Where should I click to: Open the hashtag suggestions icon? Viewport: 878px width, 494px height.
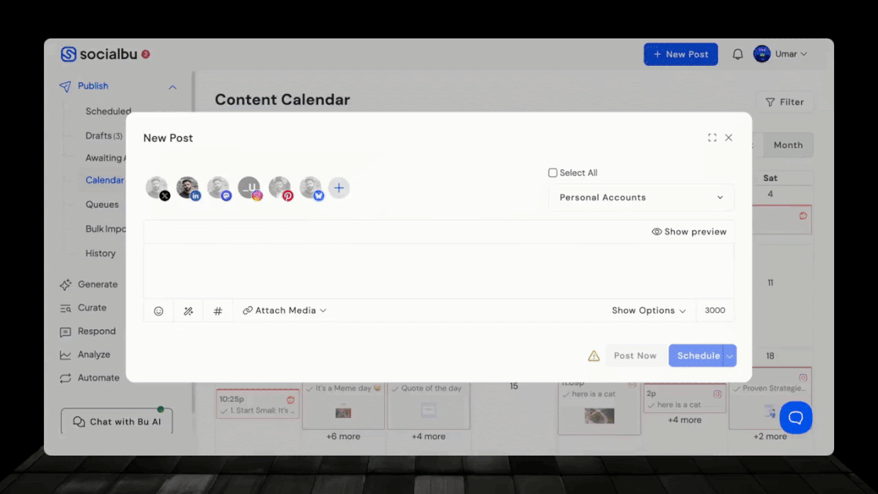[218, 311]
